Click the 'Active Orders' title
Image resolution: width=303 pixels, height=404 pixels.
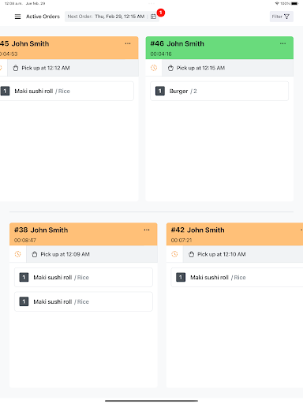tap(43, 17)
